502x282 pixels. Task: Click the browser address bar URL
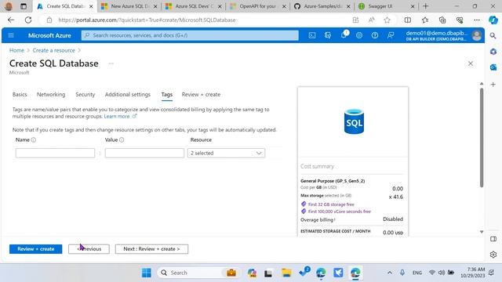pos(147,20)
